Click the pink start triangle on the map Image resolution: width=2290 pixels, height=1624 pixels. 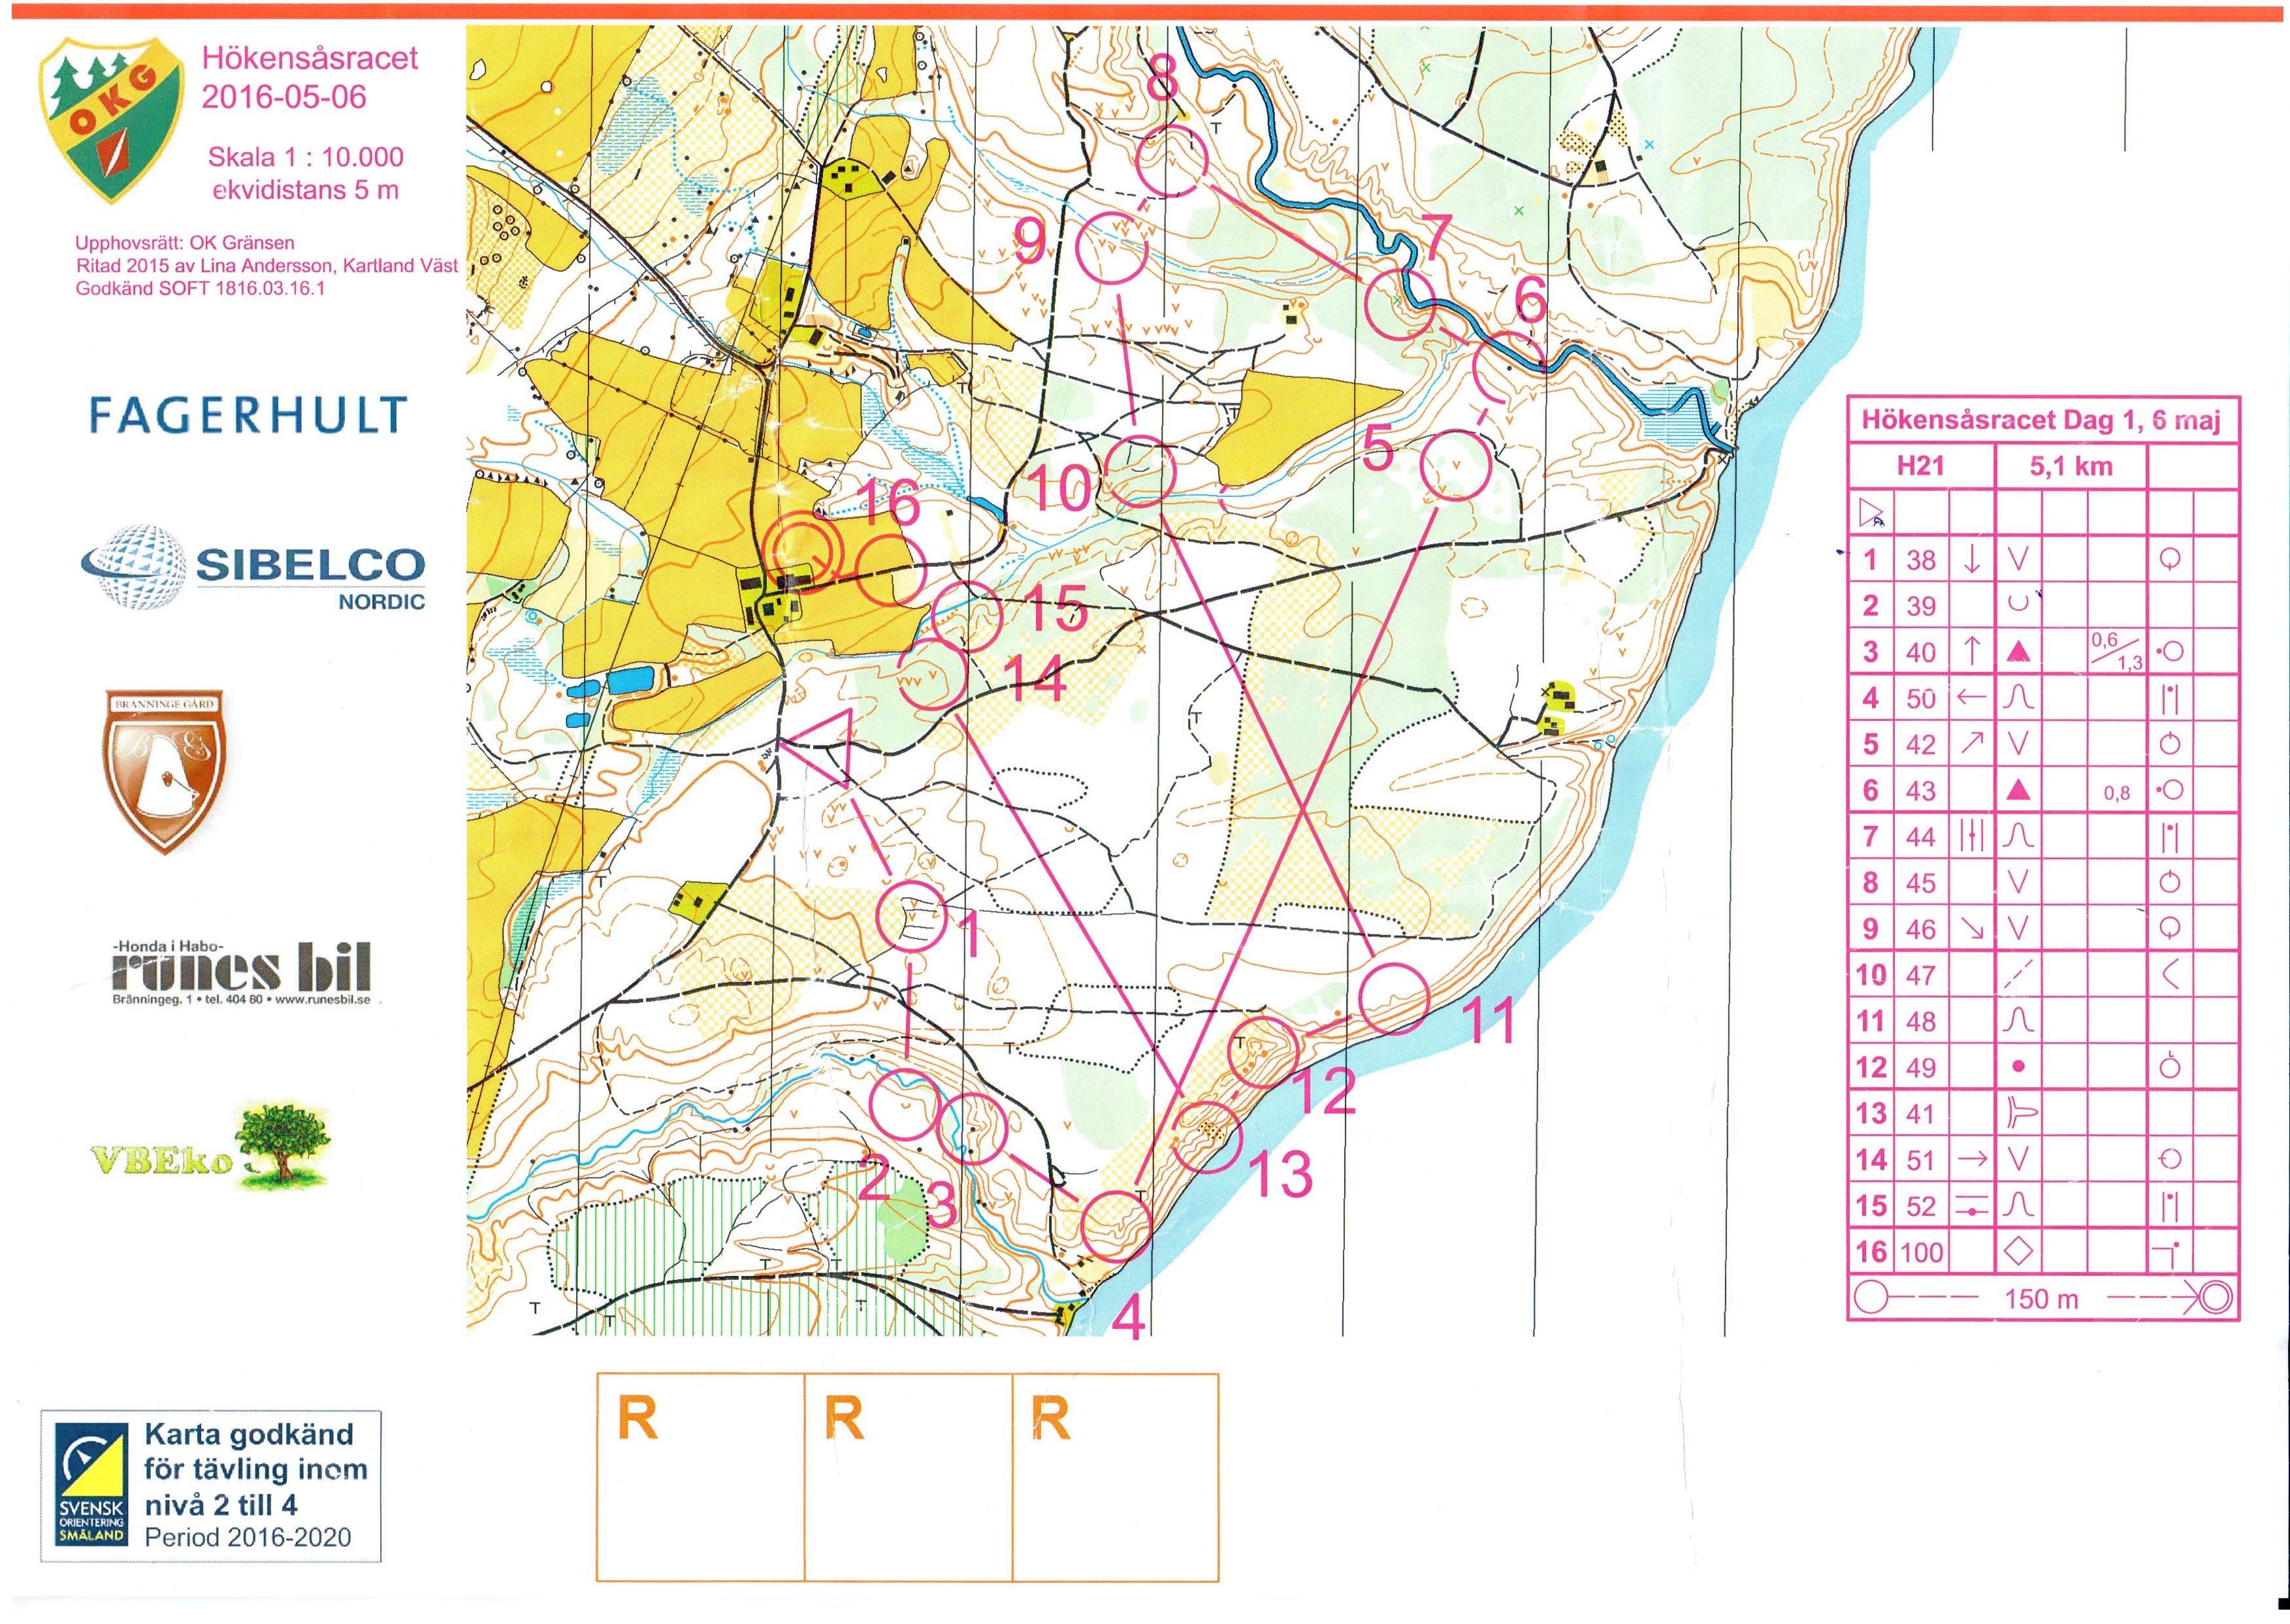point(822,750)
